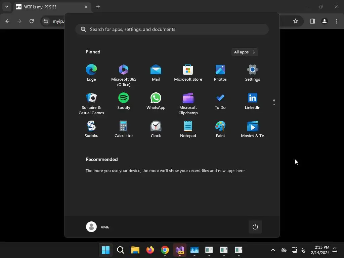Open taskbar Search
Screen dimensions: 344x258
click(x=121, y=250)
